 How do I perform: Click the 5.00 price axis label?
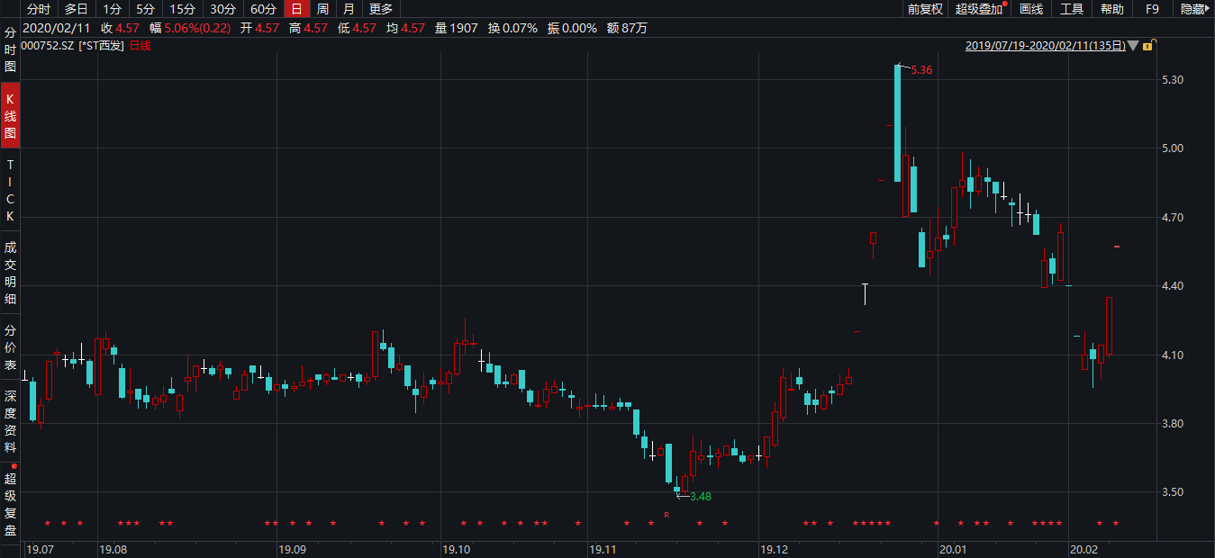[x=1172, y=148]
